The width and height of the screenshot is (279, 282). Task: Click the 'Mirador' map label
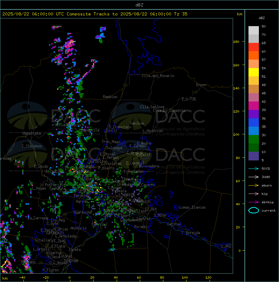pos(142,227)
